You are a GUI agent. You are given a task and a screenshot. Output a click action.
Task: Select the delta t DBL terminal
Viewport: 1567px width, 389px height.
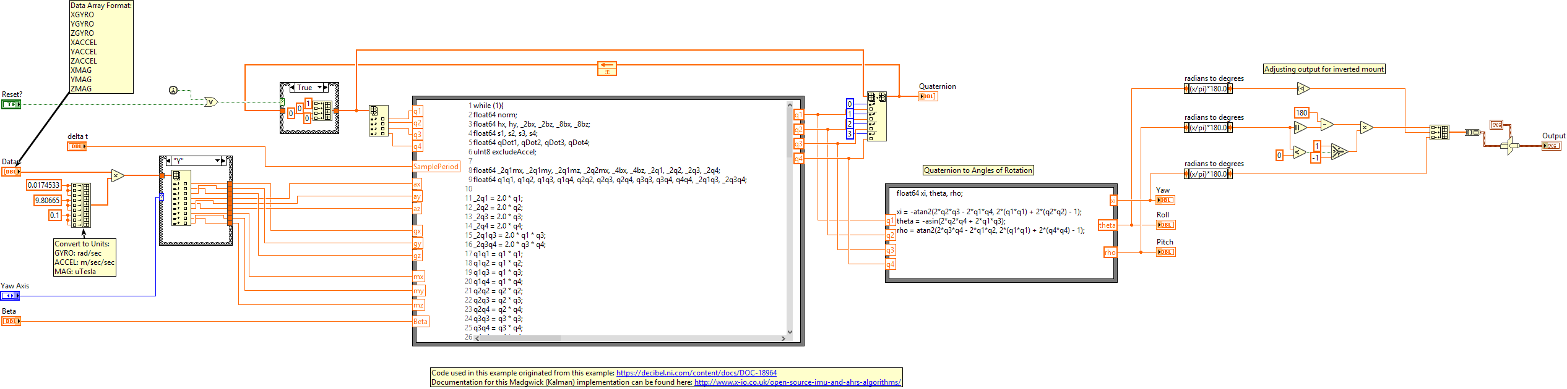(77, 146)
